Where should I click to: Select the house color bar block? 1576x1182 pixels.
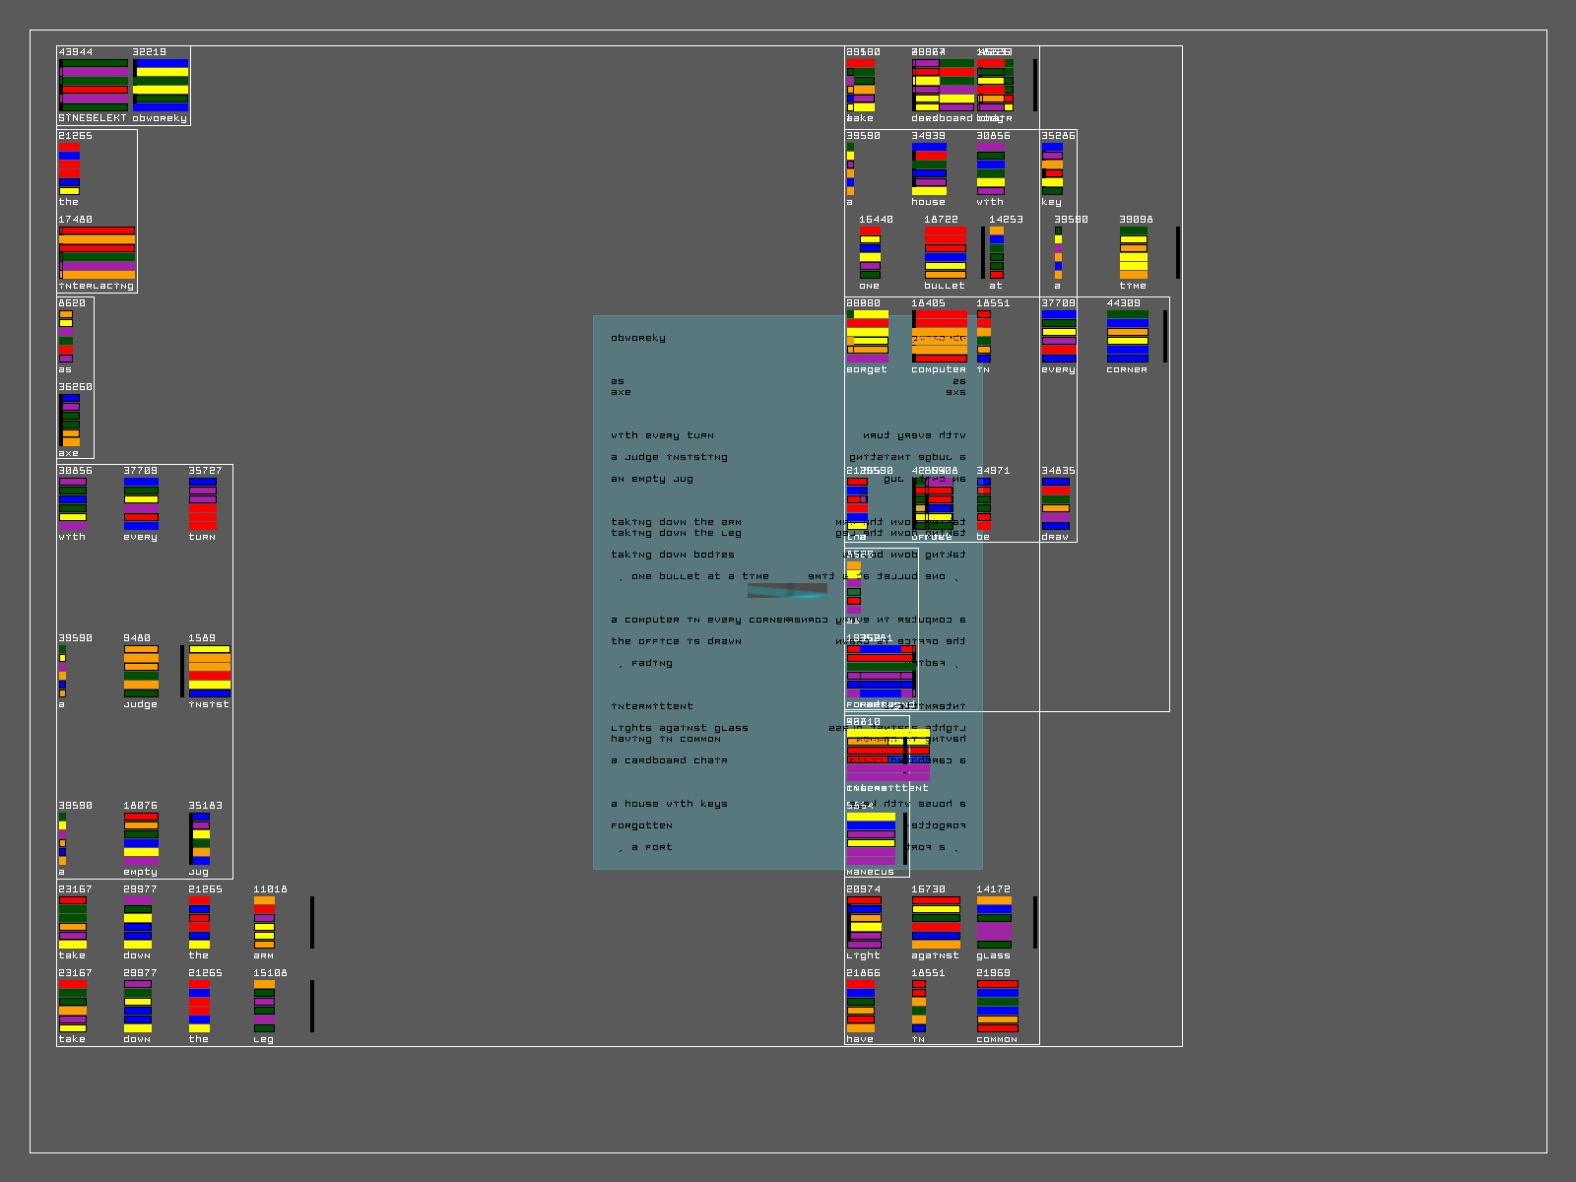pos(929,169)
